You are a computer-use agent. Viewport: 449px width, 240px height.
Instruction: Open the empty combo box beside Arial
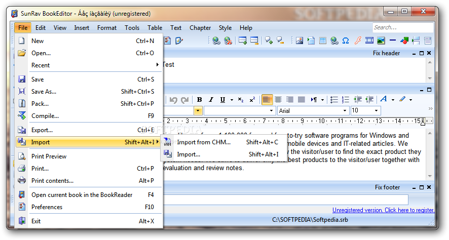coord(239,111)
